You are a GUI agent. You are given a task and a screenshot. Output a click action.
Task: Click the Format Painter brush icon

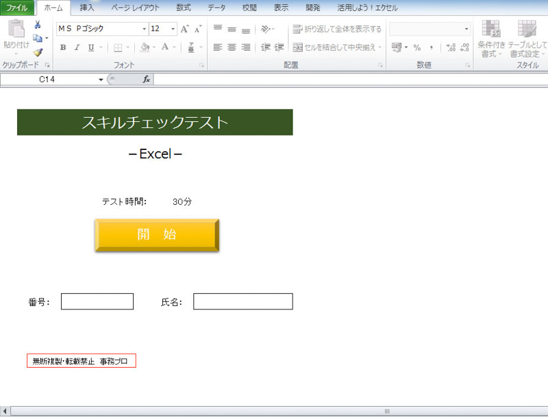pos(38,52)
